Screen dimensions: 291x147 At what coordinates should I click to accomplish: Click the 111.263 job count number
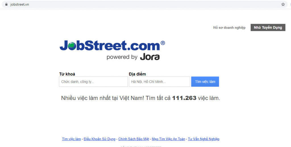pyautogui.click(x=184, y=98)
